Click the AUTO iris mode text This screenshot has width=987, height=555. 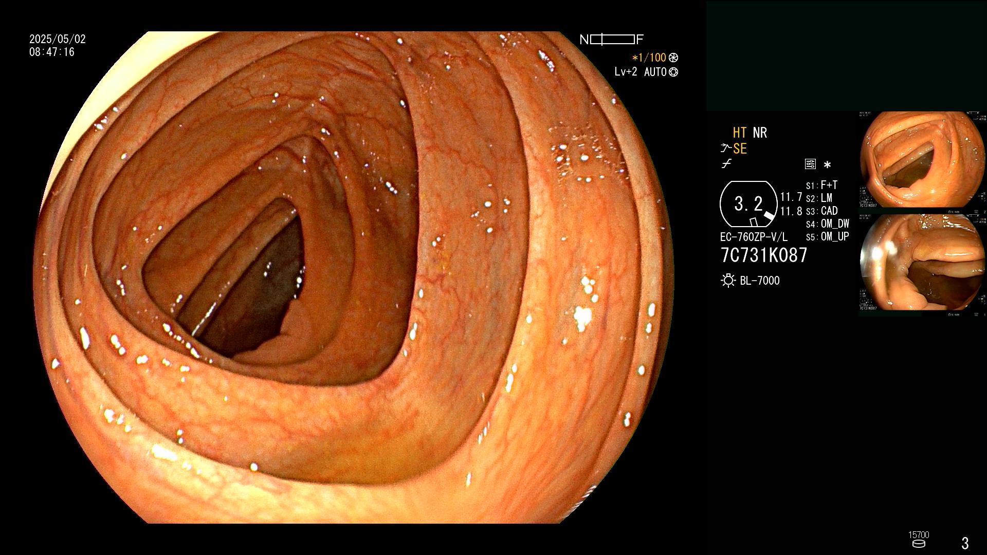655,72
